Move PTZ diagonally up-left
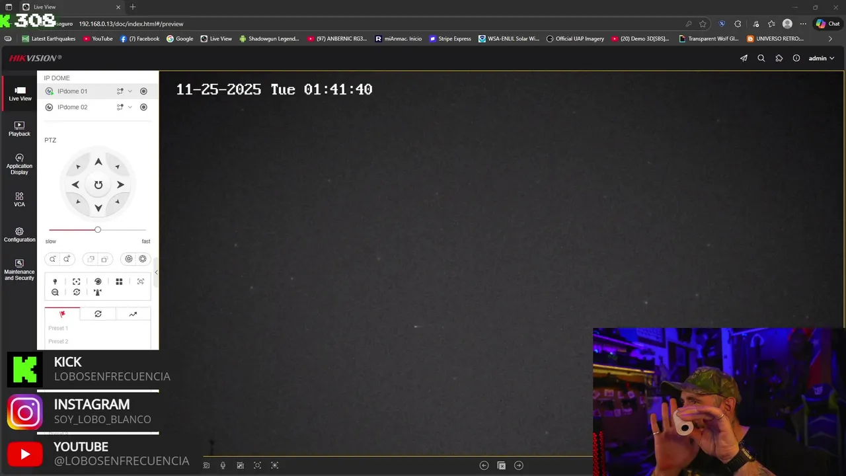846x476 pixels. pos(79,167)
